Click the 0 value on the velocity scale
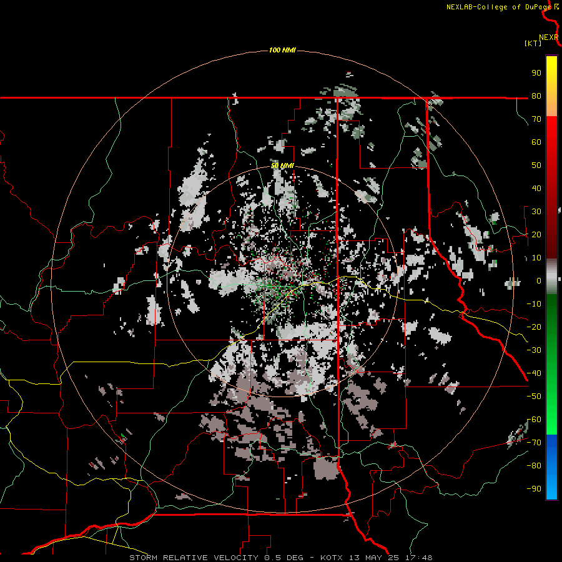Image resolution: width=562 pixels, height=562 pixels. point(539,280)
